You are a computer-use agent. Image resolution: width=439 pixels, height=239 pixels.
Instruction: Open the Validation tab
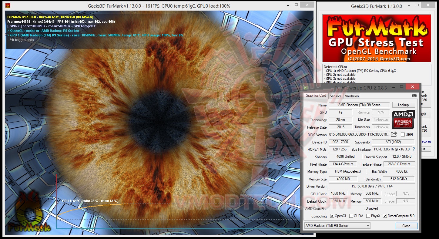[x=352, y=96]
